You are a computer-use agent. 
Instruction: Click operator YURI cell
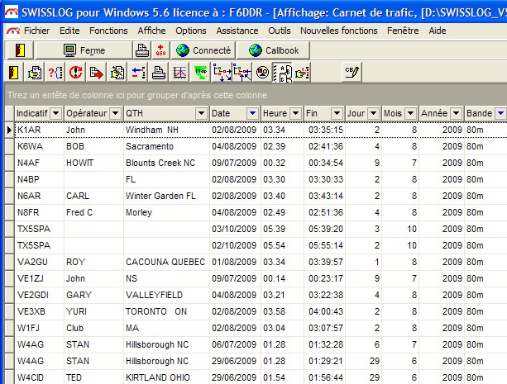[93, 311]
